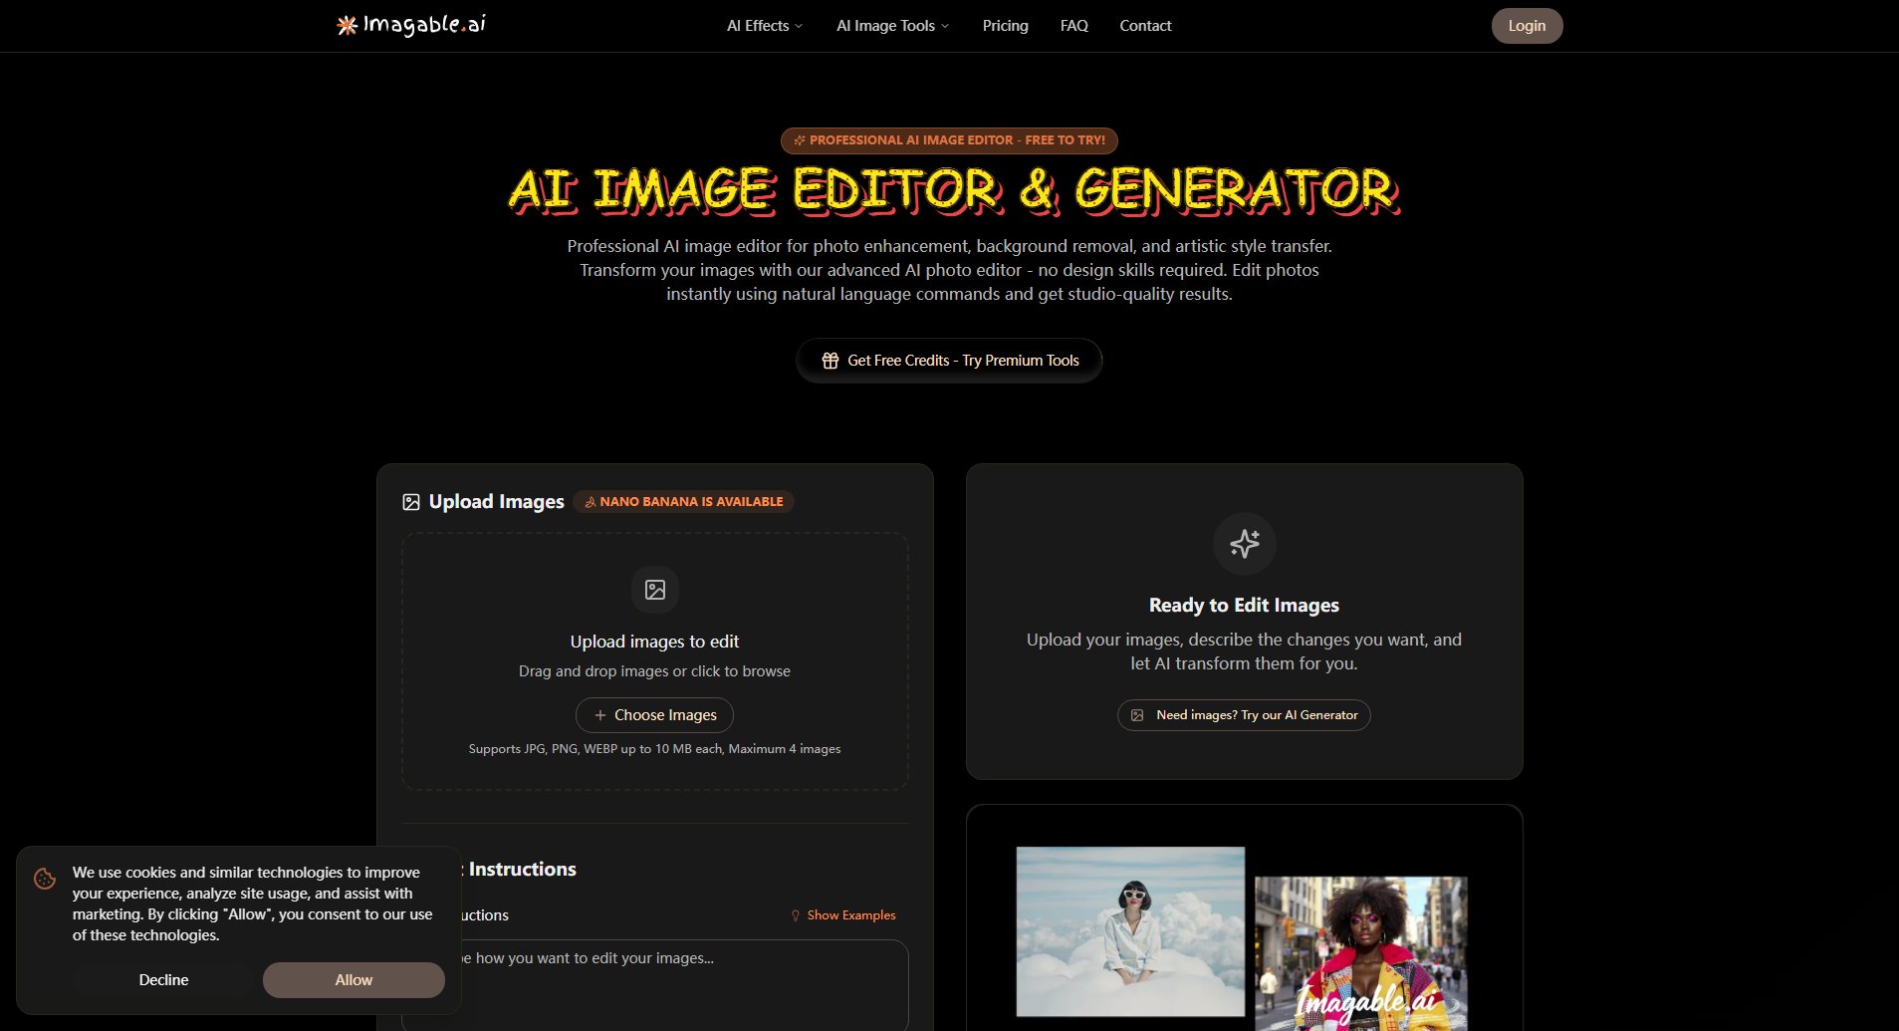This screenshot has height=1031, width=1899.
Task: Allow cookies in the consent banner
Action: (x=354, y=980)
